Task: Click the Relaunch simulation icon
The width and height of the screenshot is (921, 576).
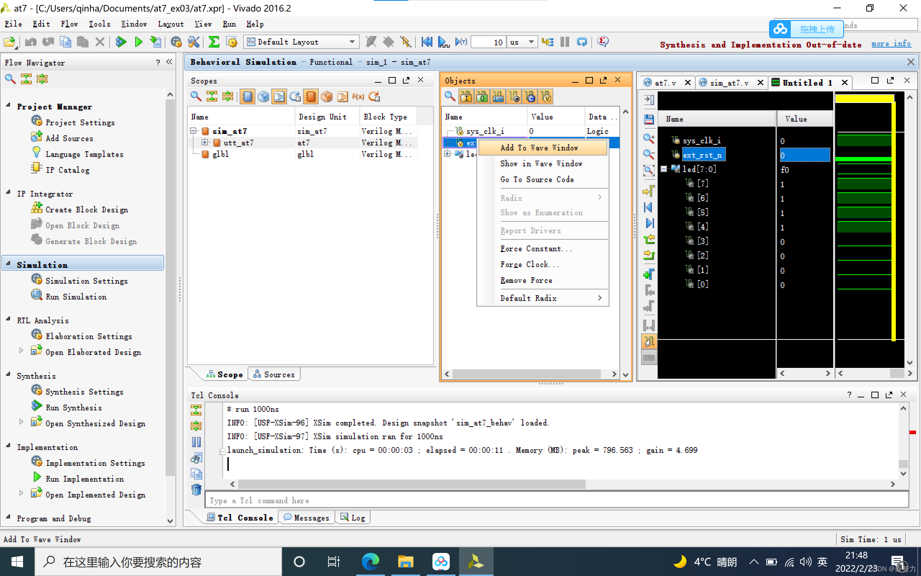Action: tap(581, 42)
